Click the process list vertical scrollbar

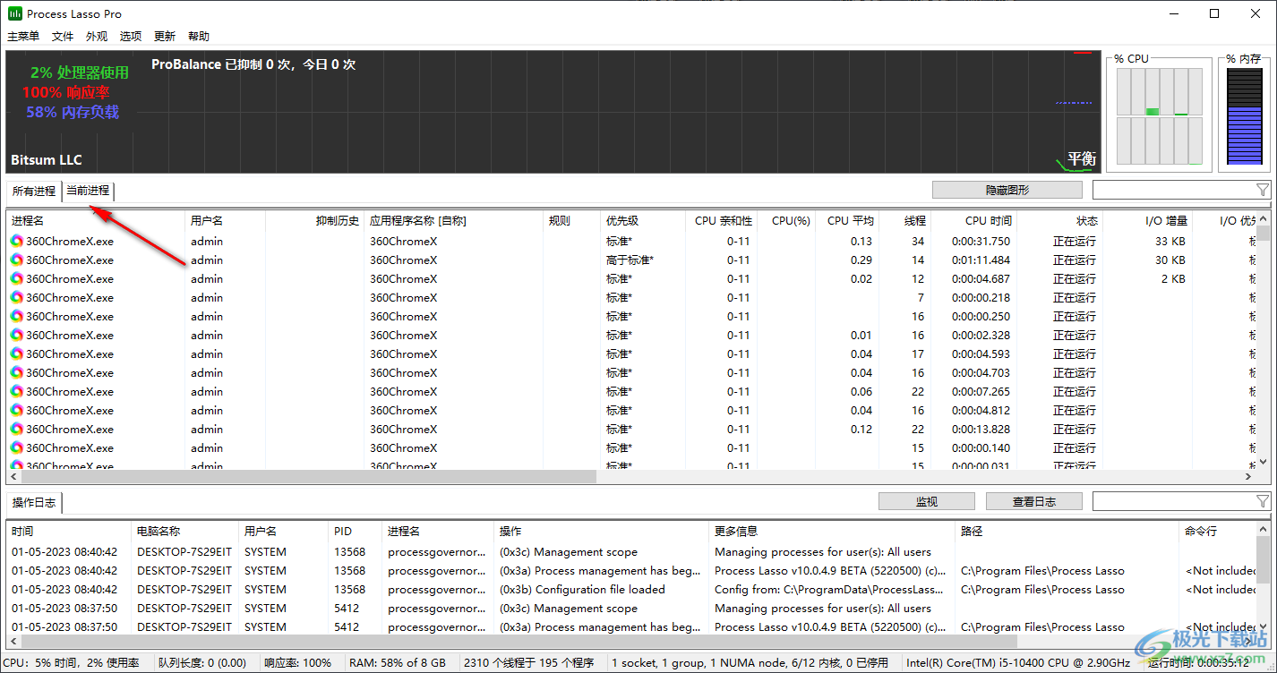click(x=1263, y=340)
